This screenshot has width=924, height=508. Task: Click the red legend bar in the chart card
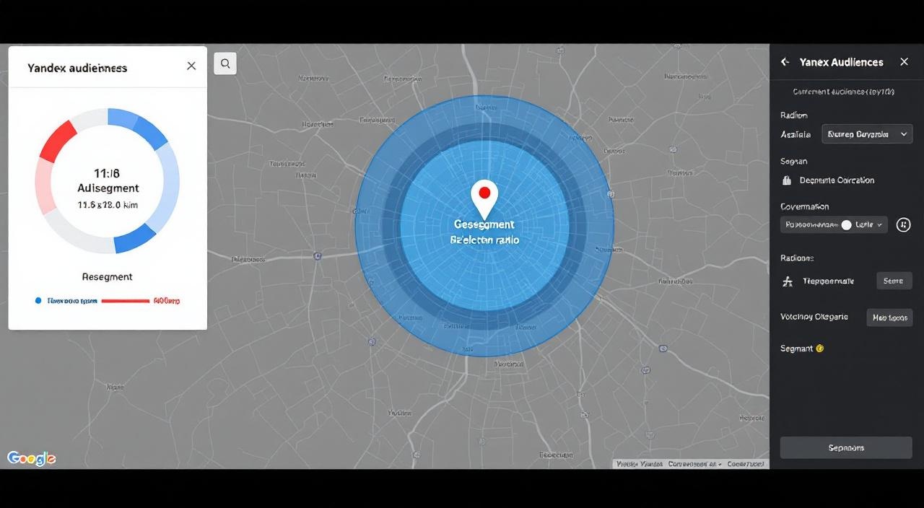click(125, 300)
